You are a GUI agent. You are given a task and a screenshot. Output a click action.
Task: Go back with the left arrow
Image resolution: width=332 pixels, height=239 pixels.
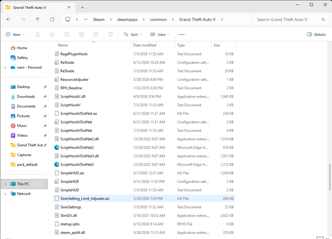coord(9,20)
